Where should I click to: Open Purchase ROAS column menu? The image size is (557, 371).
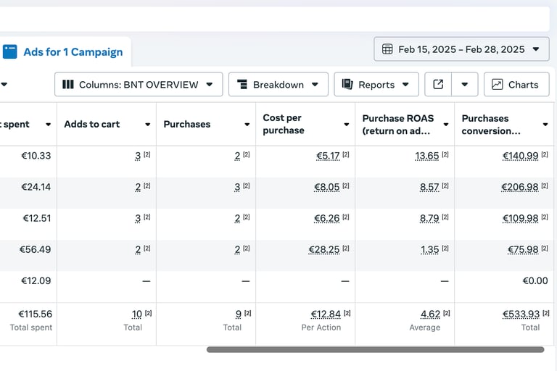pos(446,124)
